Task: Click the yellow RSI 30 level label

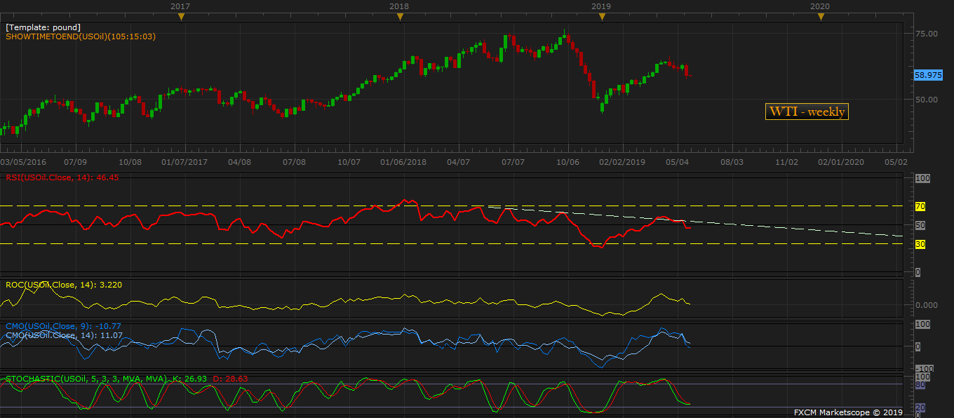Action: (920, 244)
